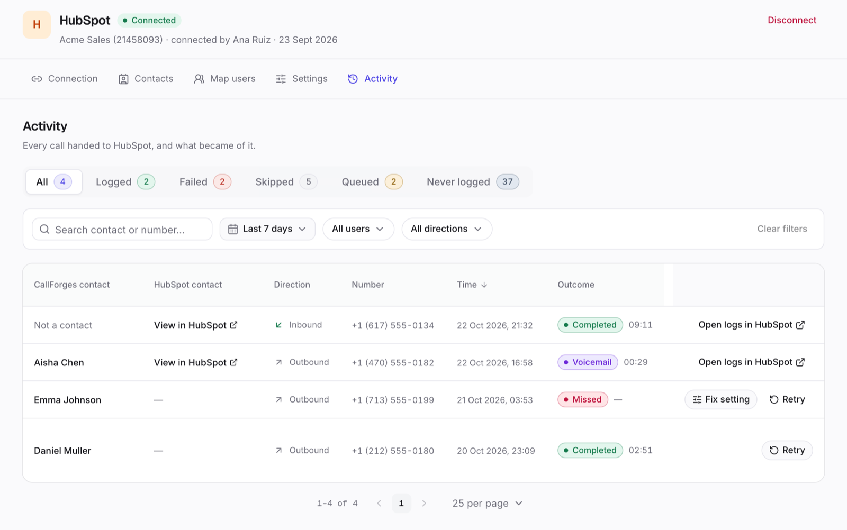The image size is (847, 530).
Task: Click the Outcome column header
Action: coord(575,285)
